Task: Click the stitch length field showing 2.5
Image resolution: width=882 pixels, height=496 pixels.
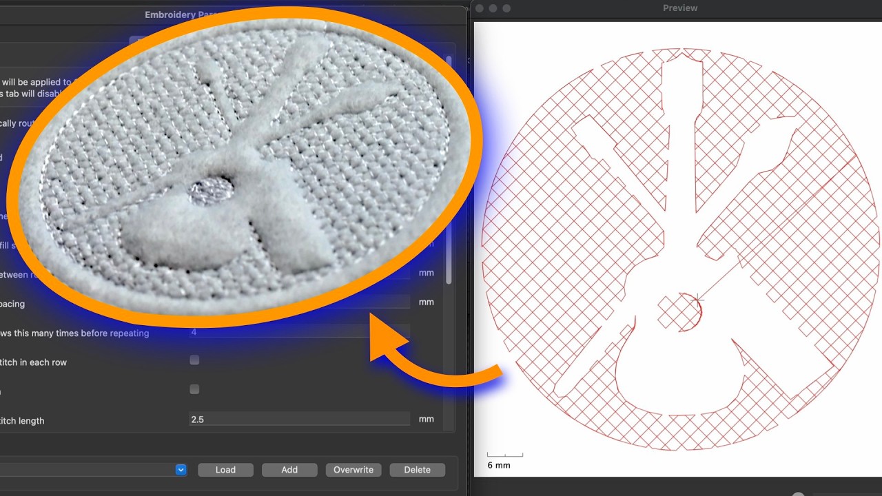Action: (300, 419)
